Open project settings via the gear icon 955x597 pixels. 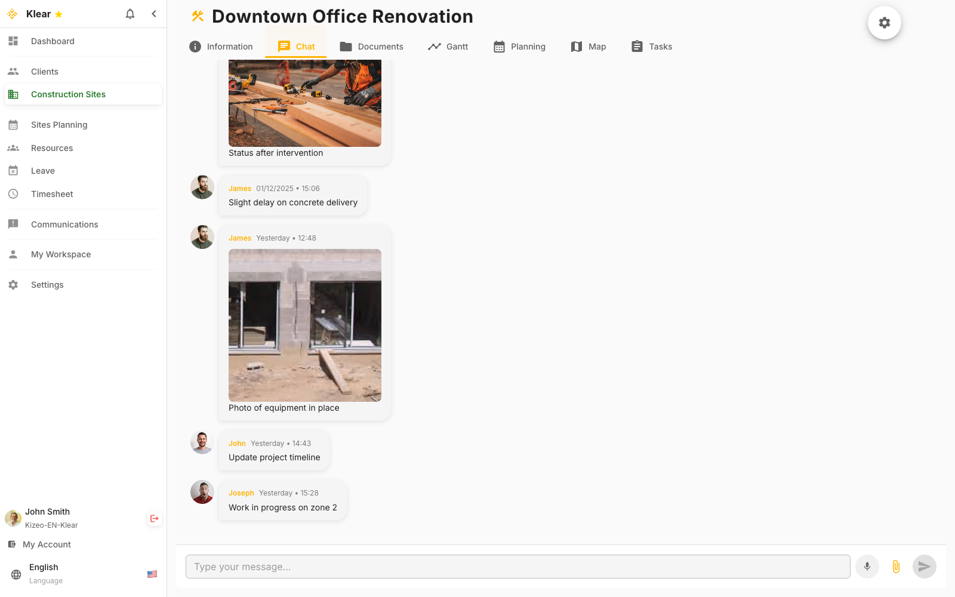pyautogui.click(x=884, y=23)
